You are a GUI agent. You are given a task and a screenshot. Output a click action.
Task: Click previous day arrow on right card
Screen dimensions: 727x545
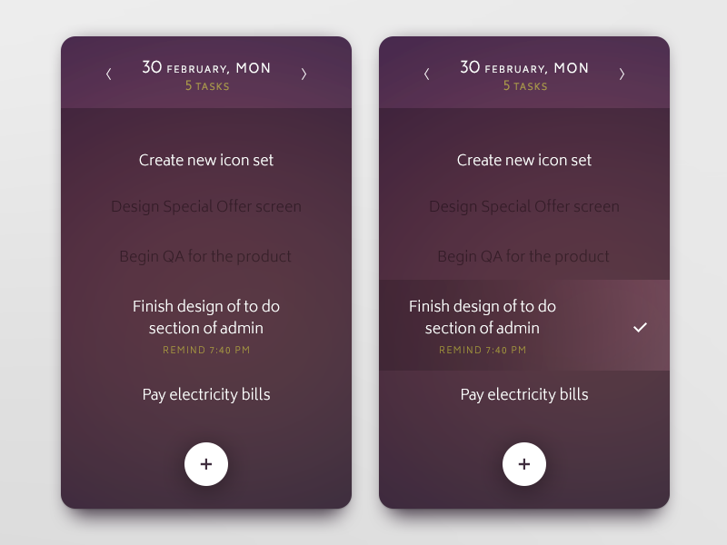[427, 74]
